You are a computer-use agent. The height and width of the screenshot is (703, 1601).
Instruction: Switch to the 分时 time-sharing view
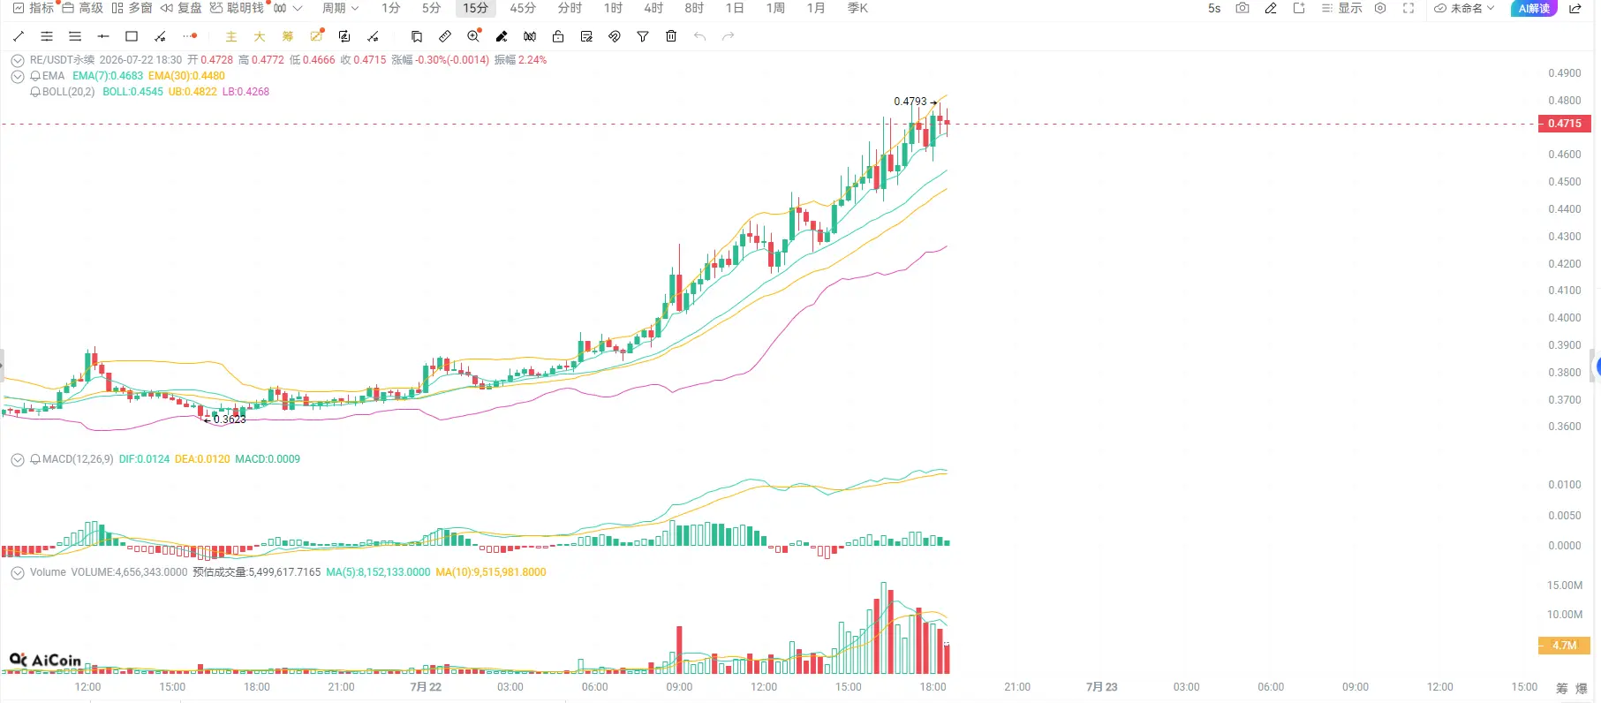coord(570,8)
